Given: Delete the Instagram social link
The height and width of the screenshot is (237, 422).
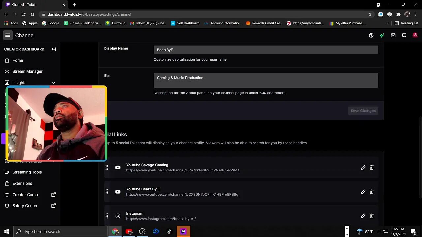Looking at the screenshot, I should (372, 216).
